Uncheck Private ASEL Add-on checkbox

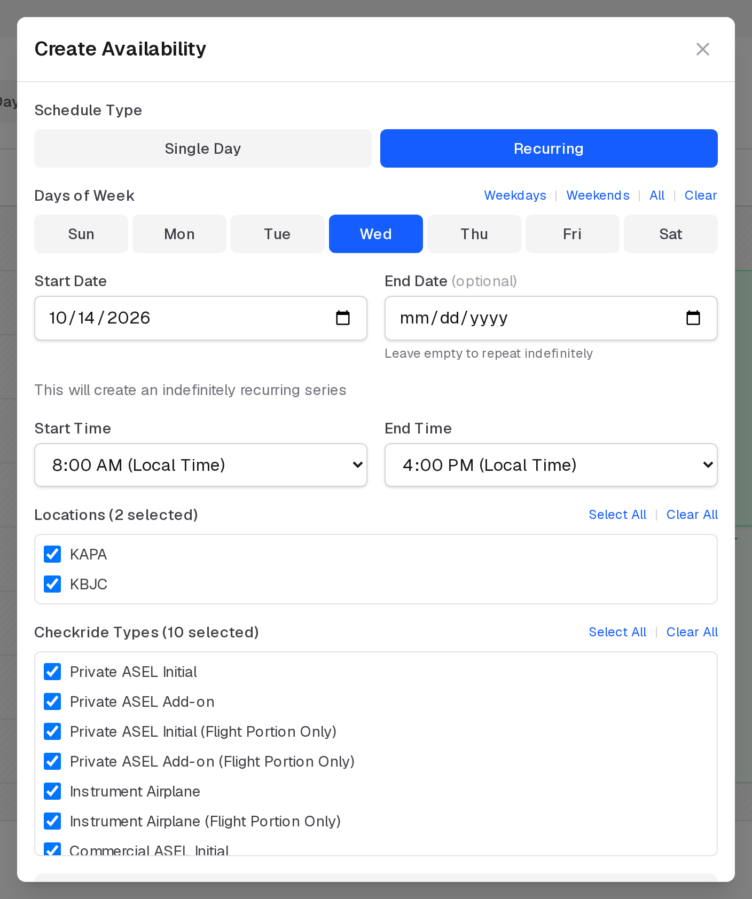[52, 701]
